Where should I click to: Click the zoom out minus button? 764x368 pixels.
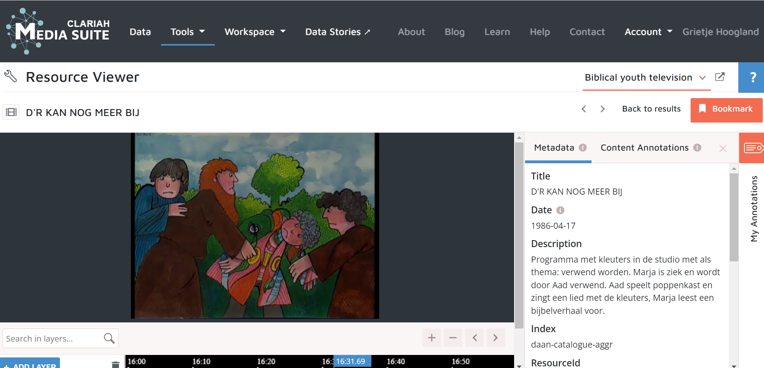click(x=453, y=337)
